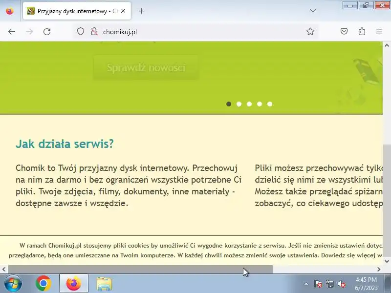Show hidden system tray icons
This screenshot has width=391, height=293.
click(306, 284)
